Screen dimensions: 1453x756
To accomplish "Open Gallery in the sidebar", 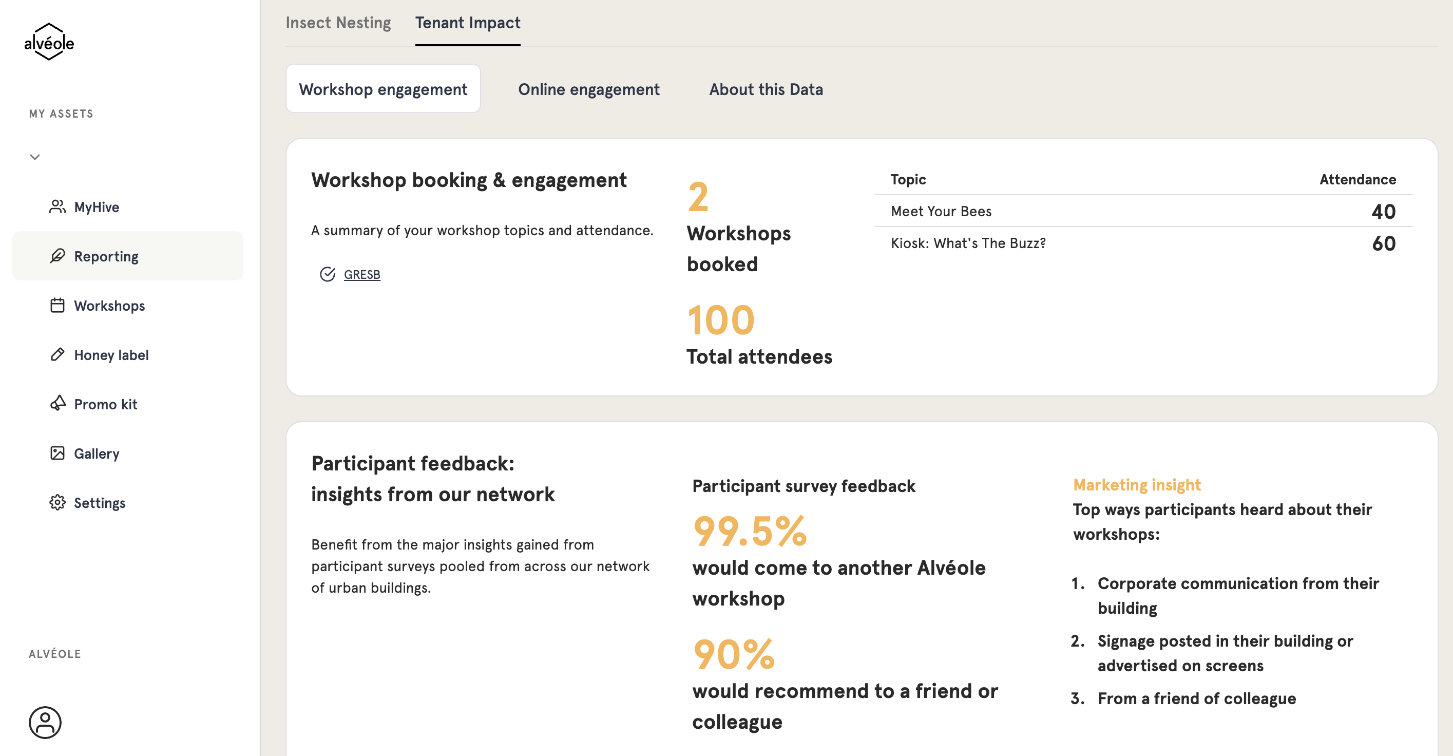I will point(128,453).
